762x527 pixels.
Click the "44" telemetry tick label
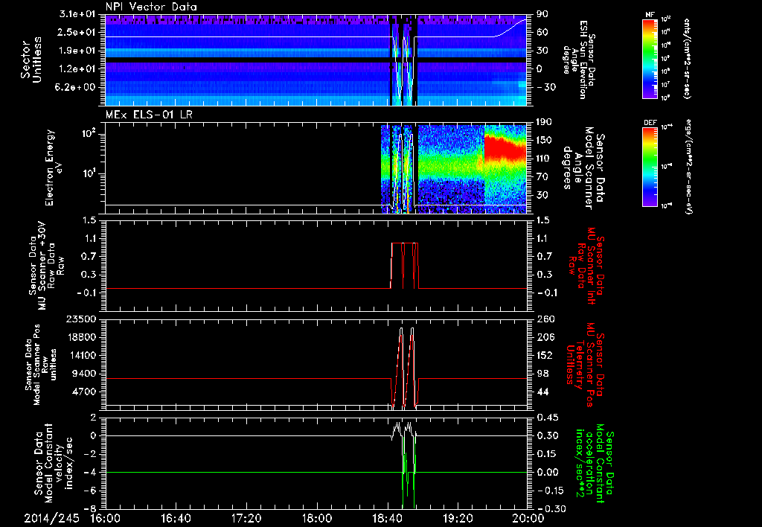tap(542, 392)
